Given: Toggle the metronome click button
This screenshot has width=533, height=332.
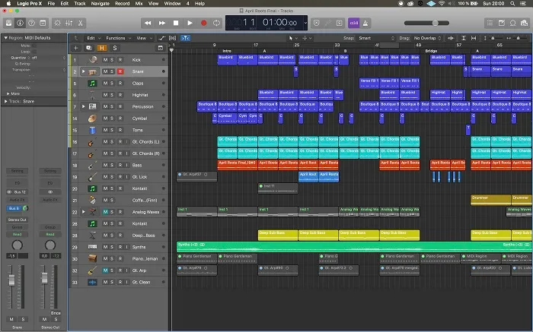Looking at the screenshot, I should (365, 23).
